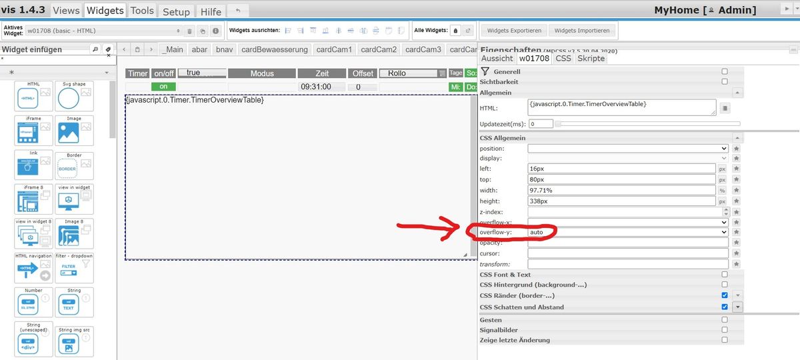800x360 pixels.
Task: Click the px unit button beside left
Action: pyautogui.click(x=722, y=169)
